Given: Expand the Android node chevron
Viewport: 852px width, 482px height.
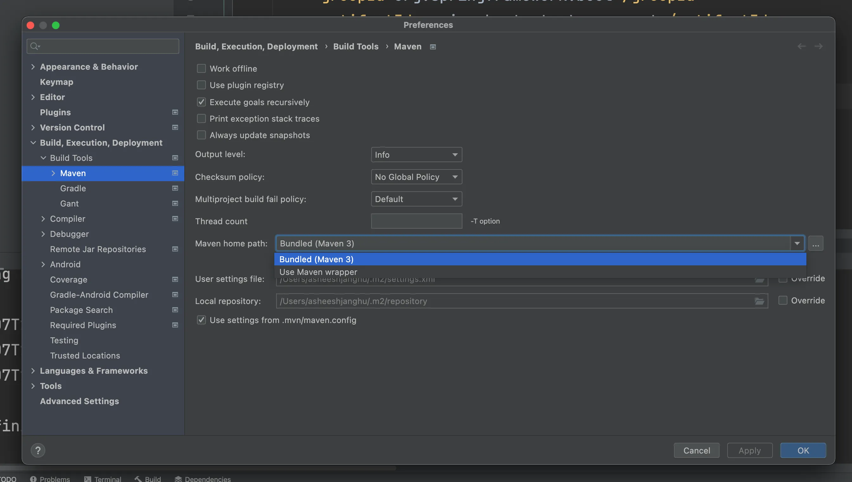Looking at the screenshot, I should (43, 264).
